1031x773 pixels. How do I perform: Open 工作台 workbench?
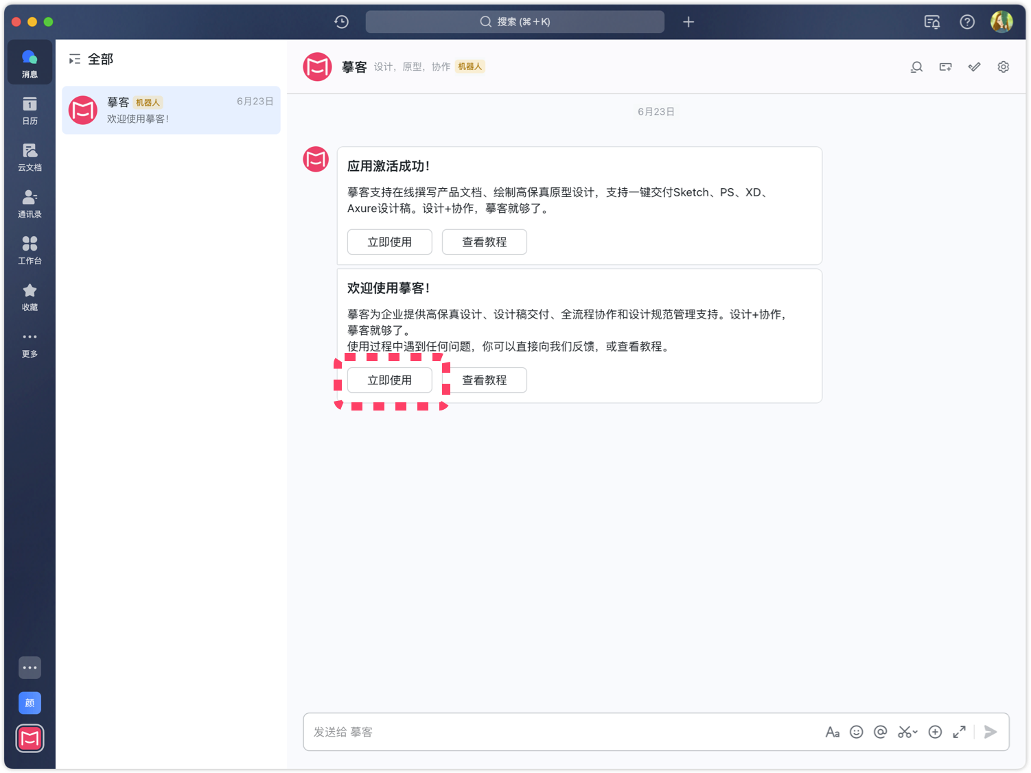[x=30, y=250]
